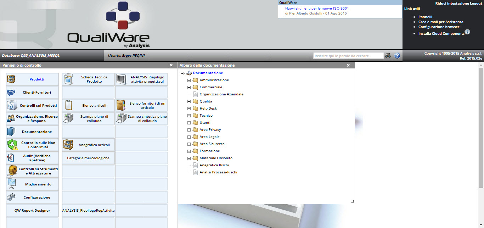Click the info icon beside Installa Cloud Components
484x228 pixels.
(x=467, y=32)
